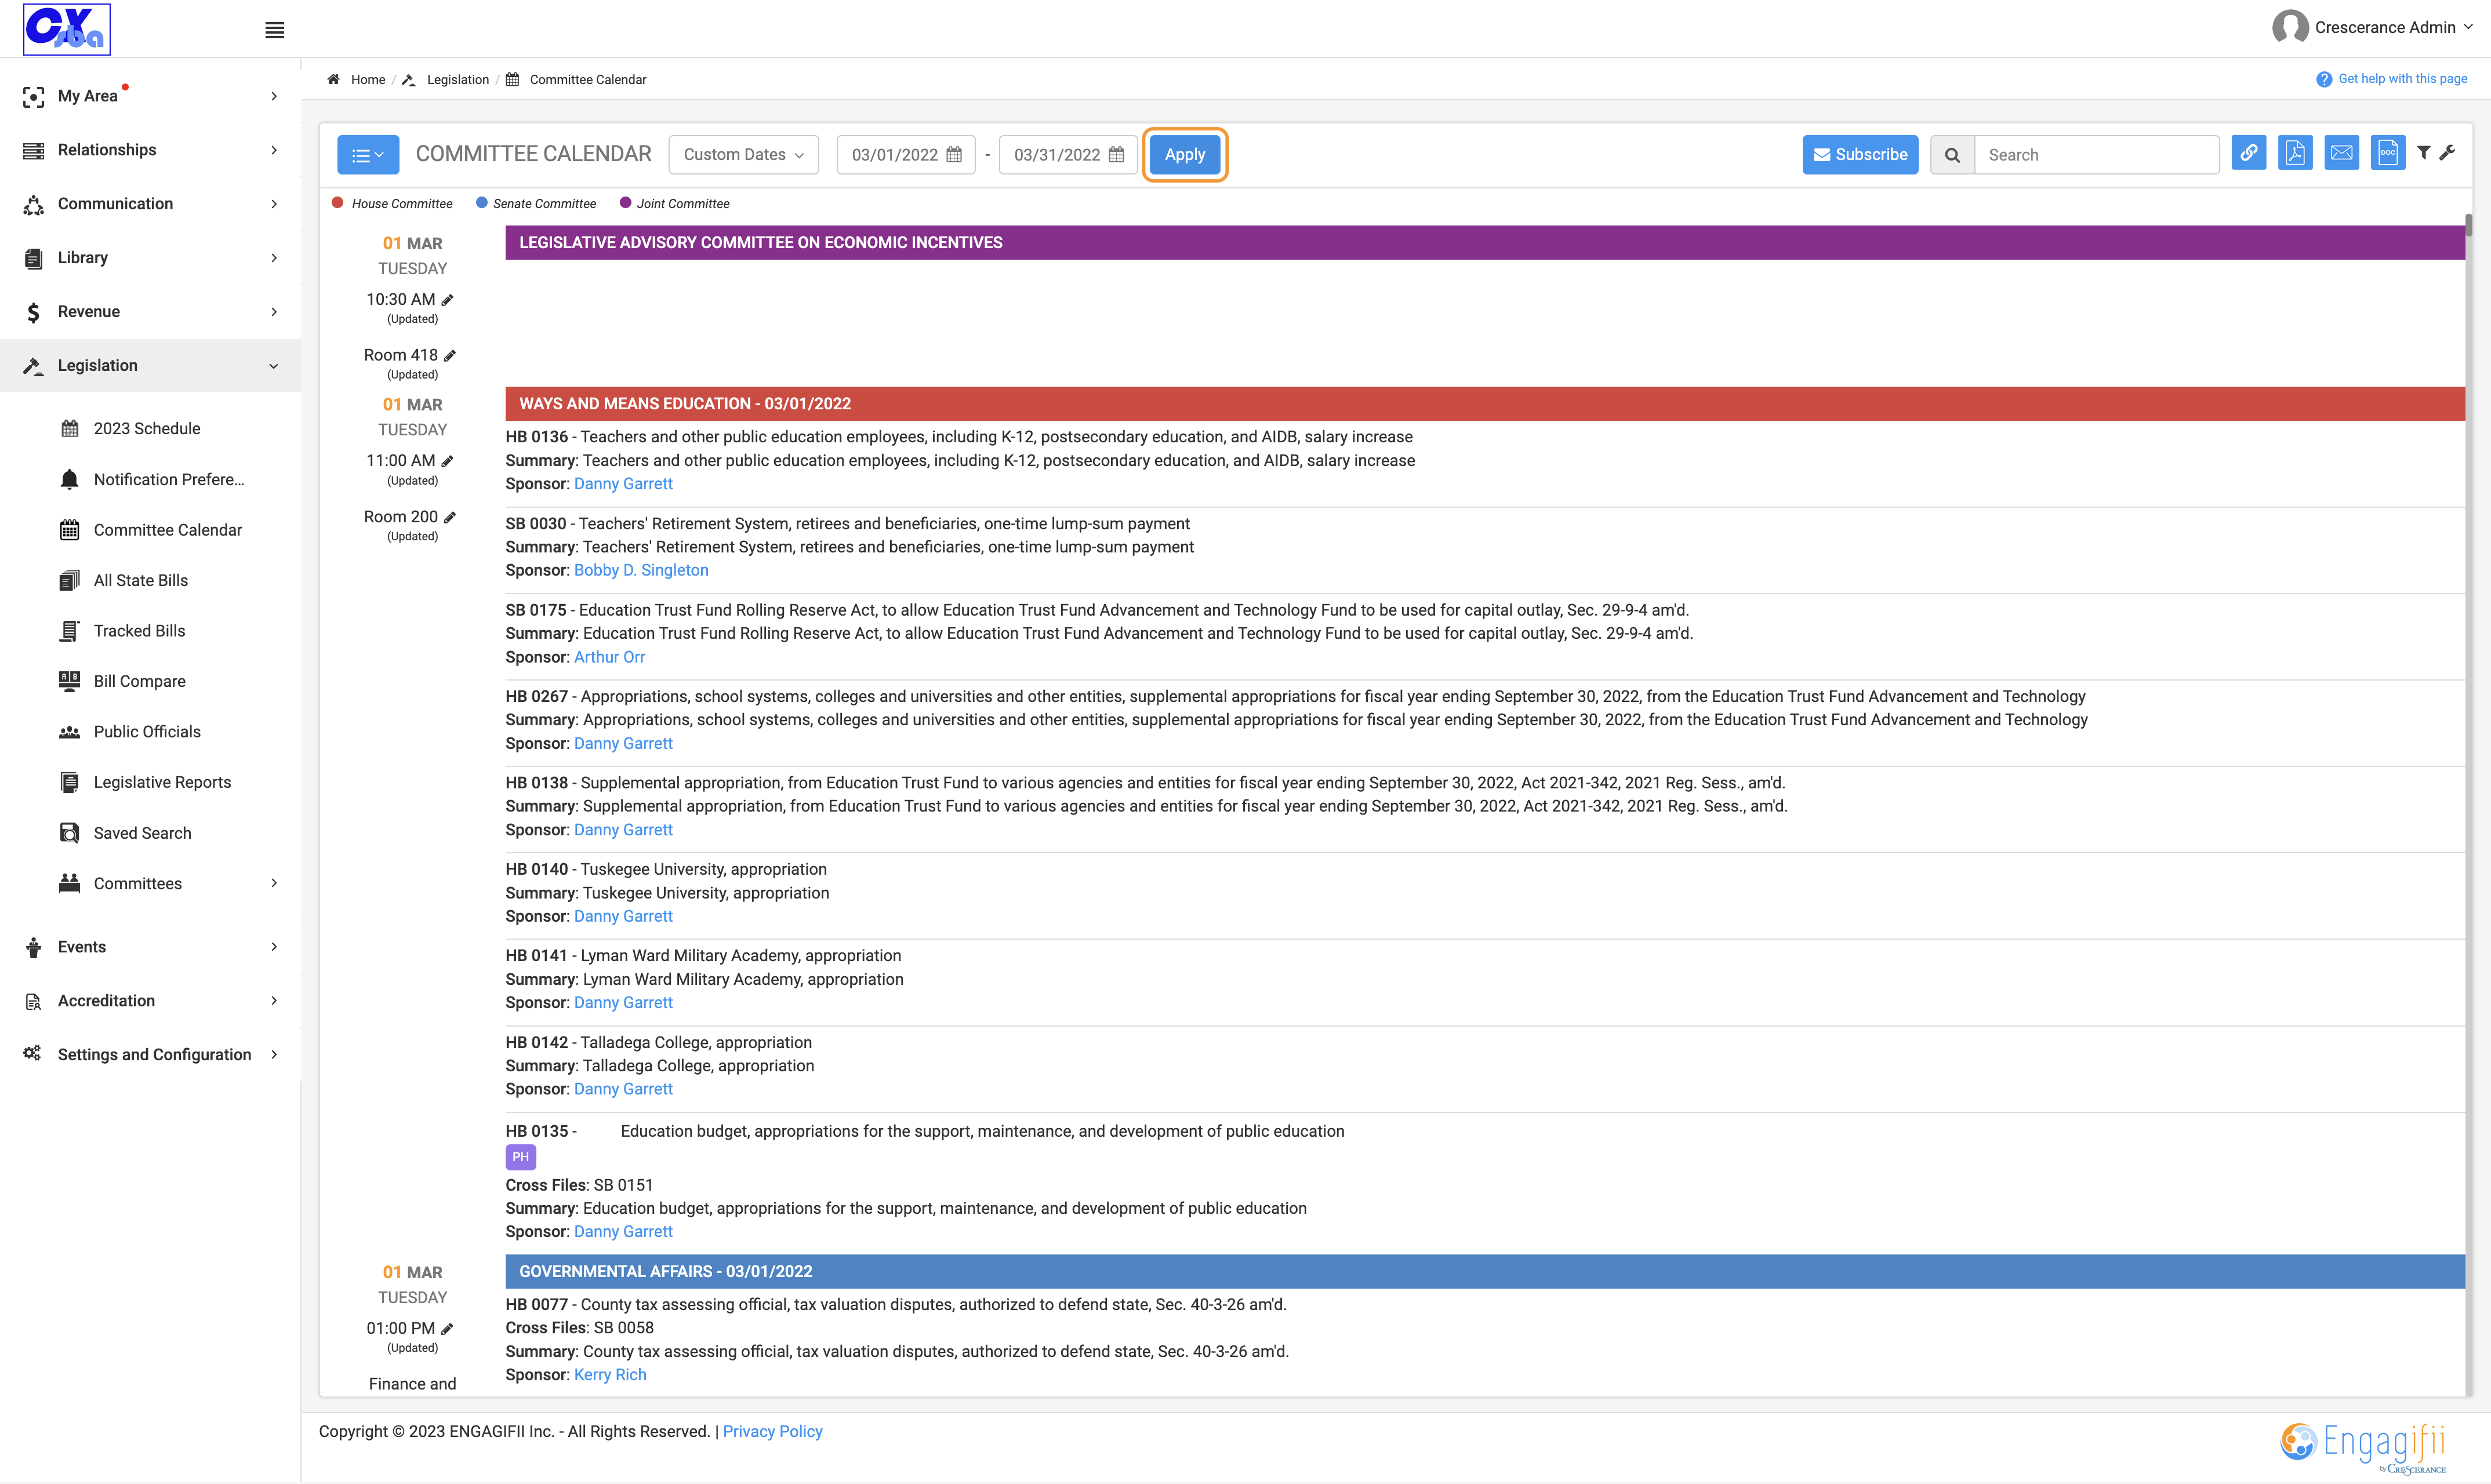
Task: Open the filter funnel icon
Action: pos(2424,153)
